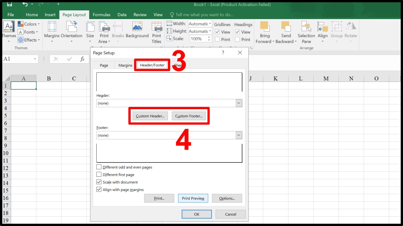This screenshot has width=403, height=226.
Task: Open the Footer dropdown
Action: point(239,135)
